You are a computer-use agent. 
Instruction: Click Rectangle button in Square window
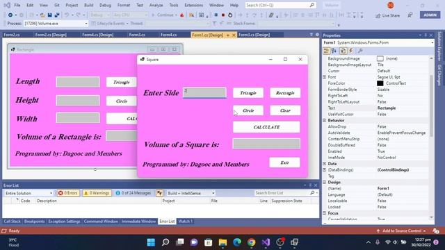click(285, 93)
